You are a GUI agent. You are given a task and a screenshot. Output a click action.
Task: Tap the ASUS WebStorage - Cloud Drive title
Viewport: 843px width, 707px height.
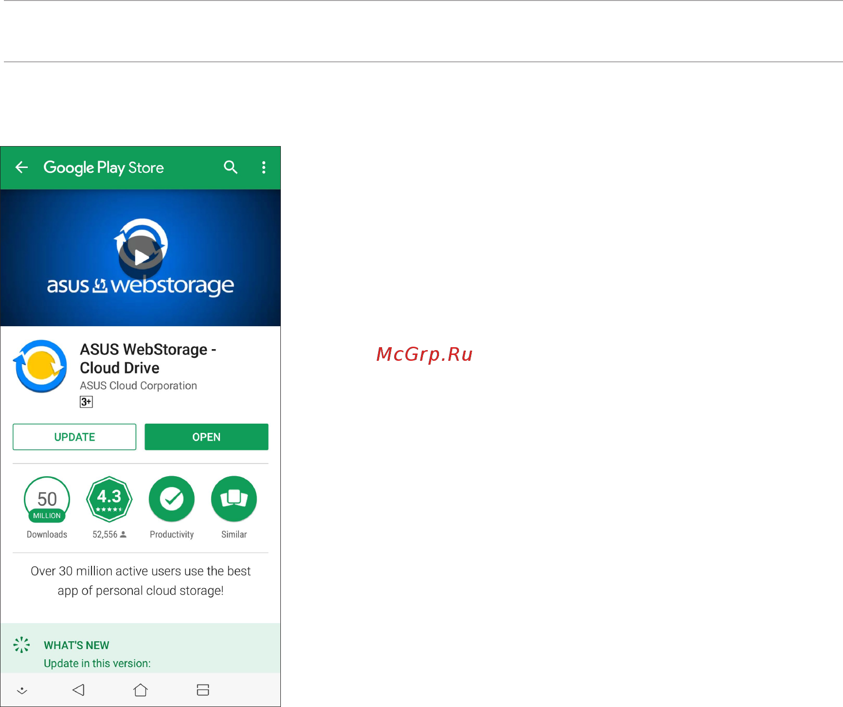[148, 358]
